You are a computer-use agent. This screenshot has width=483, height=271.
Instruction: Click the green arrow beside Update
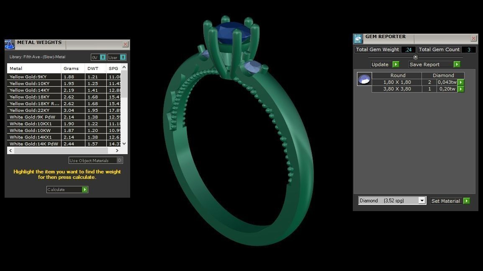click(396, 65)
